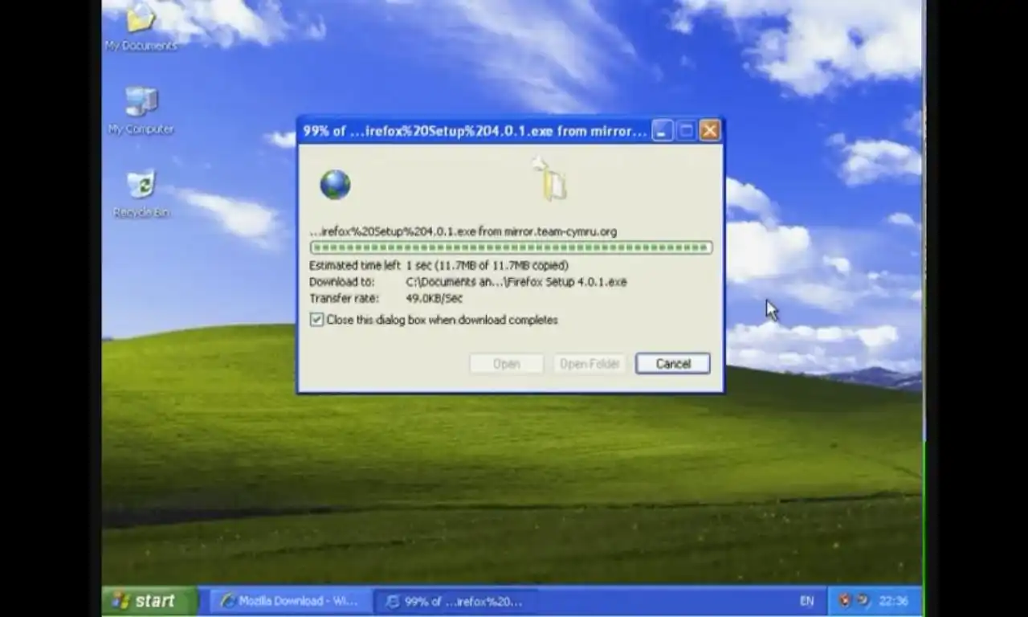Click the 49.0KB/Sec transfer rate value
1028x617 pixels.
(x=434, y=298)
